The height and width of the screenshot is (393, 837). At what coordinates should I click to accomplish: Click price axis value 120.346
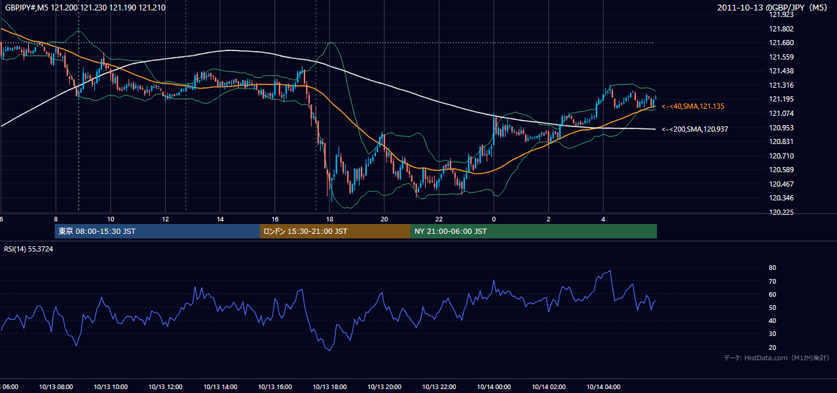click(781, 198)
